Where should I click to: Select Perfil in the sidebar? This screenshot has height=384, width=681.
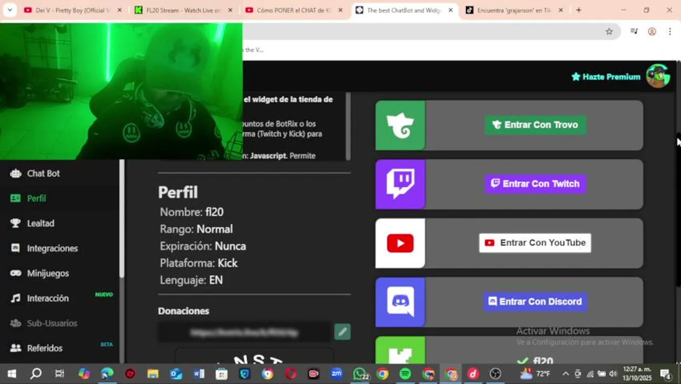point(36,198)
